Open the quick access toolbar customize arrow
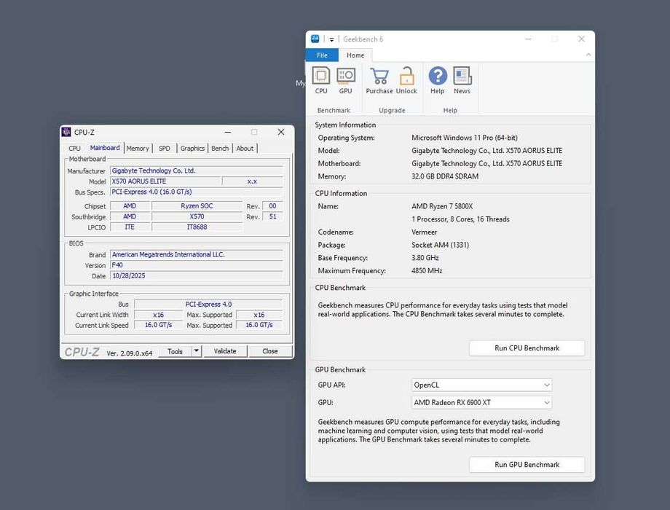 tap(331, 39)
